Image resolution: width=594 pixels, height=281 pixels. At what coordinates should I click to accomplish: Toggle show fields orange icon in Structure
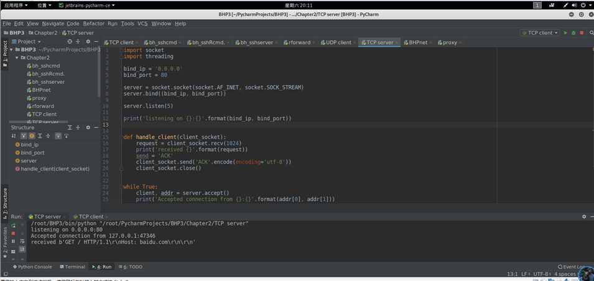tap(32, 136)
